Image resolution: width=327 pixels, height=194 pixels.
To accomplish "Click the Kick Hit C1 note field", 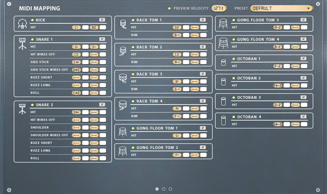I will pyautogui.click(x=76, y=27).
